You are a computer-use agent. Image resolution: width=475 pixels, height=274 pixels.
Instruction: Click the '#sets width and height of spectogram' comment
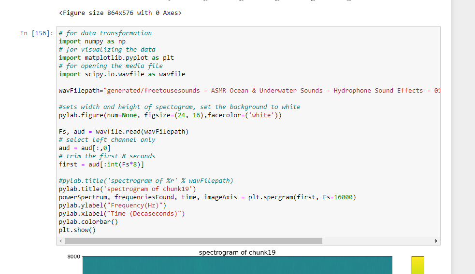click(x=180, y=107)
